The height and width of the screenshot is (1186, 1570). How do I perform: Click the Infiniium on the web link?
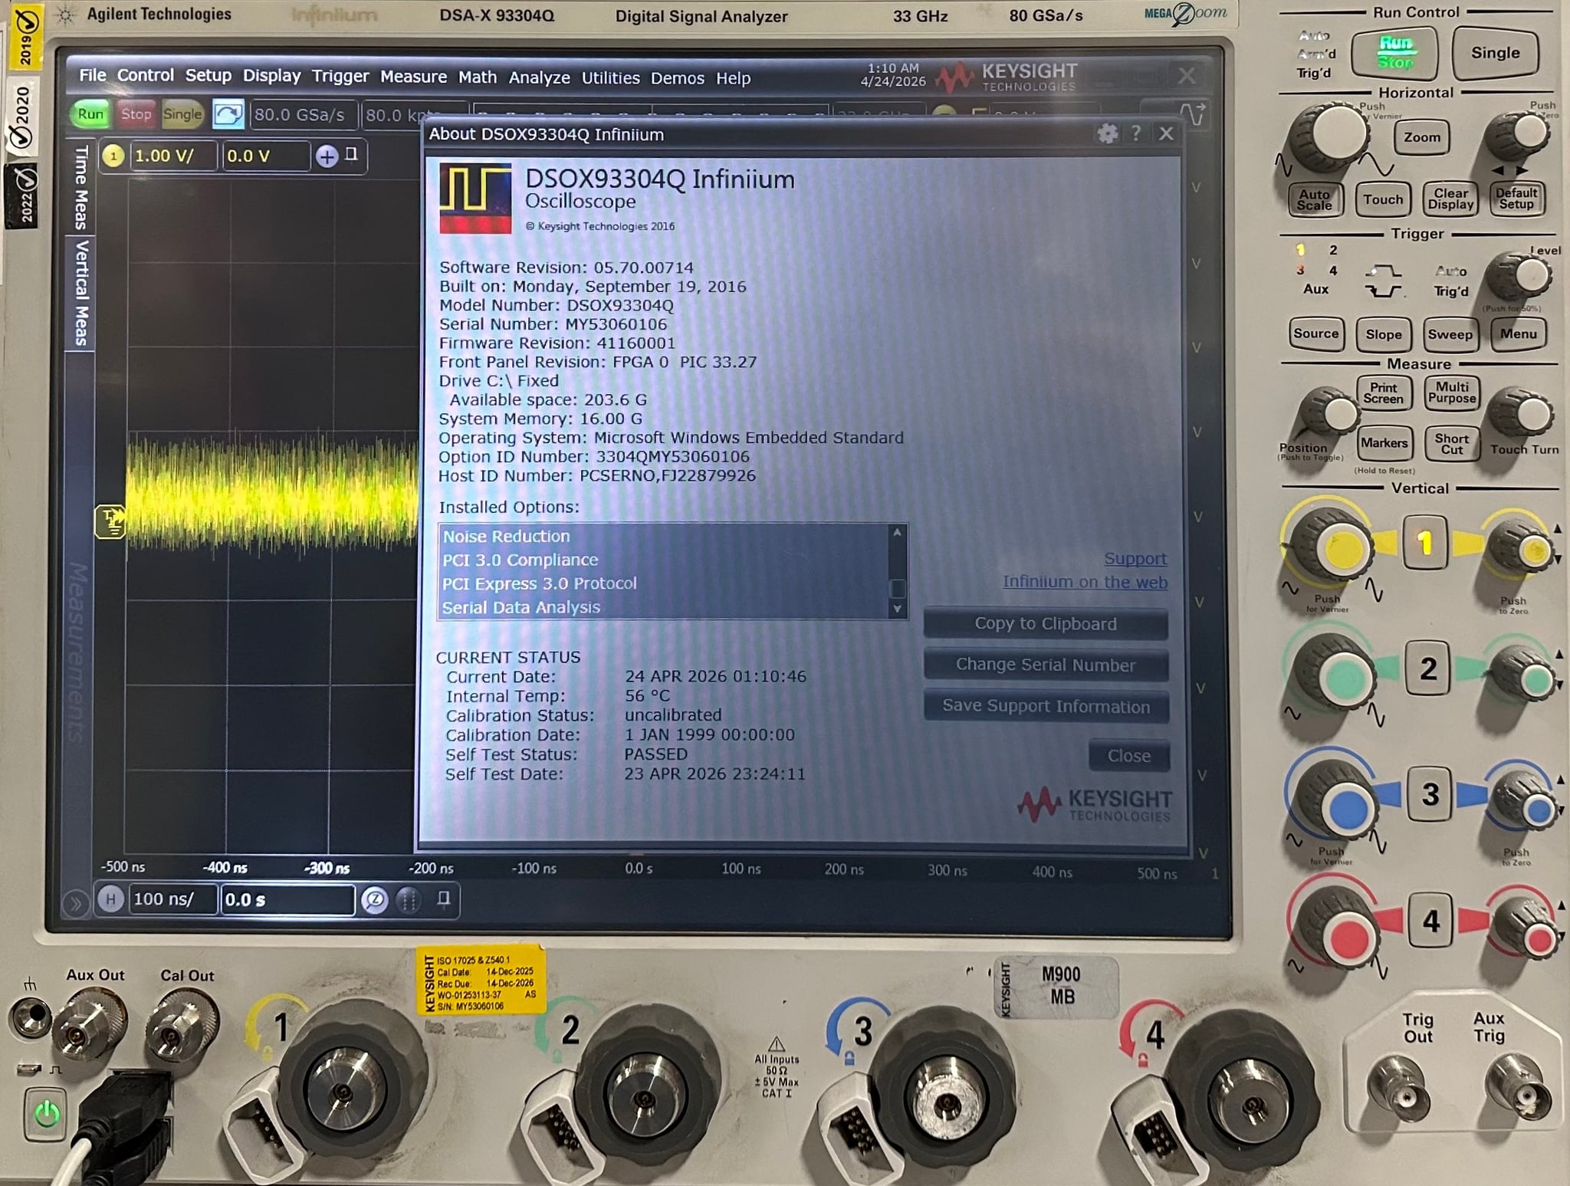(x=1085, y=582)
